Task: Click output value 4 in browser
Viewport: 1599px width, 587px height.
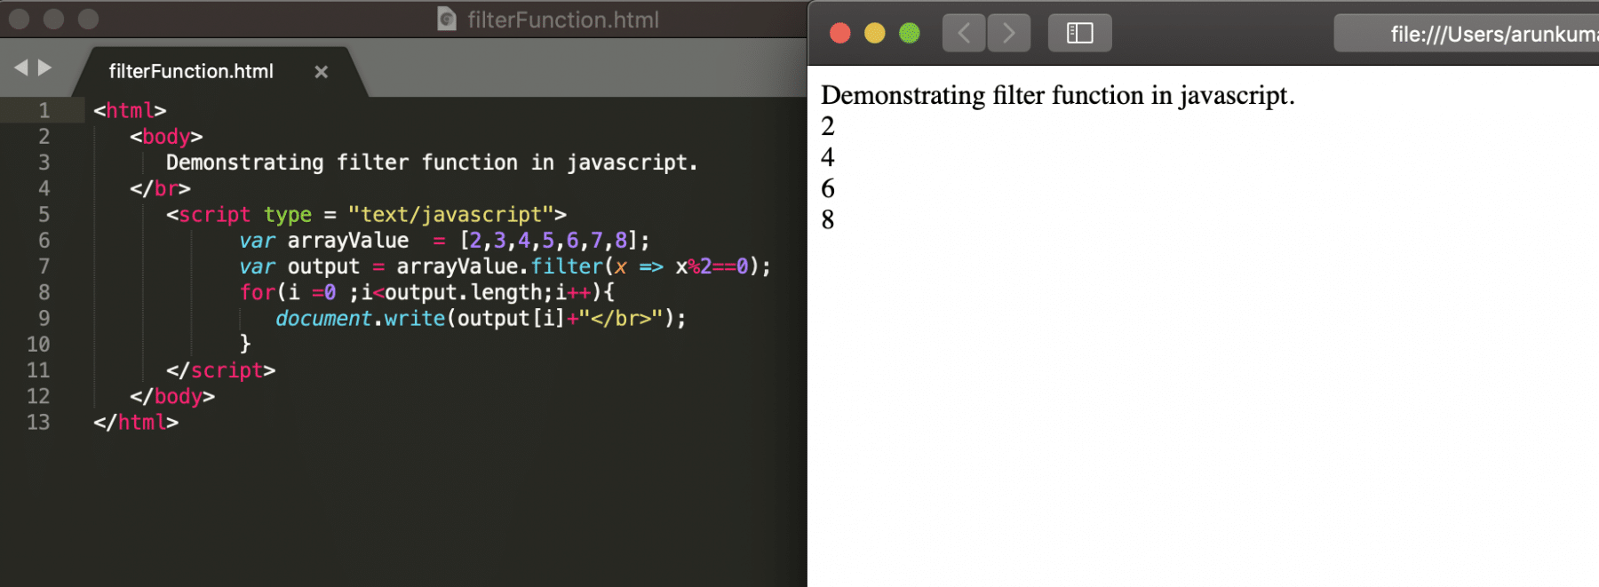Action: (x=828, y=158)
